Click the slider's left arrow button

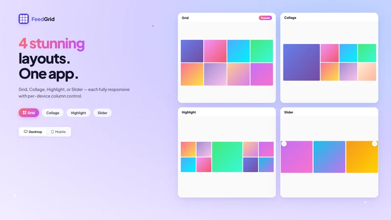pos(284,144)
